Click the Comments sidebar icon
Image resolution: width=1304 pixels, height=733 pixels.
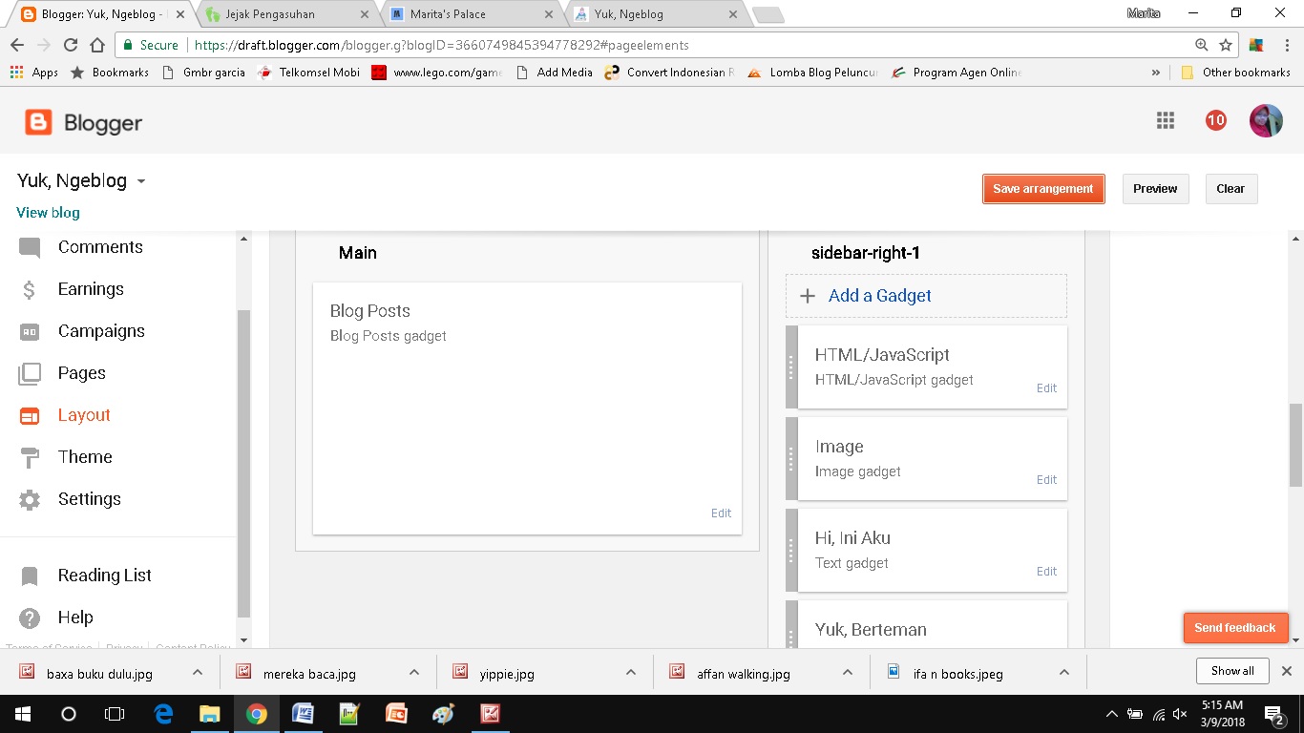click(30, 248)
